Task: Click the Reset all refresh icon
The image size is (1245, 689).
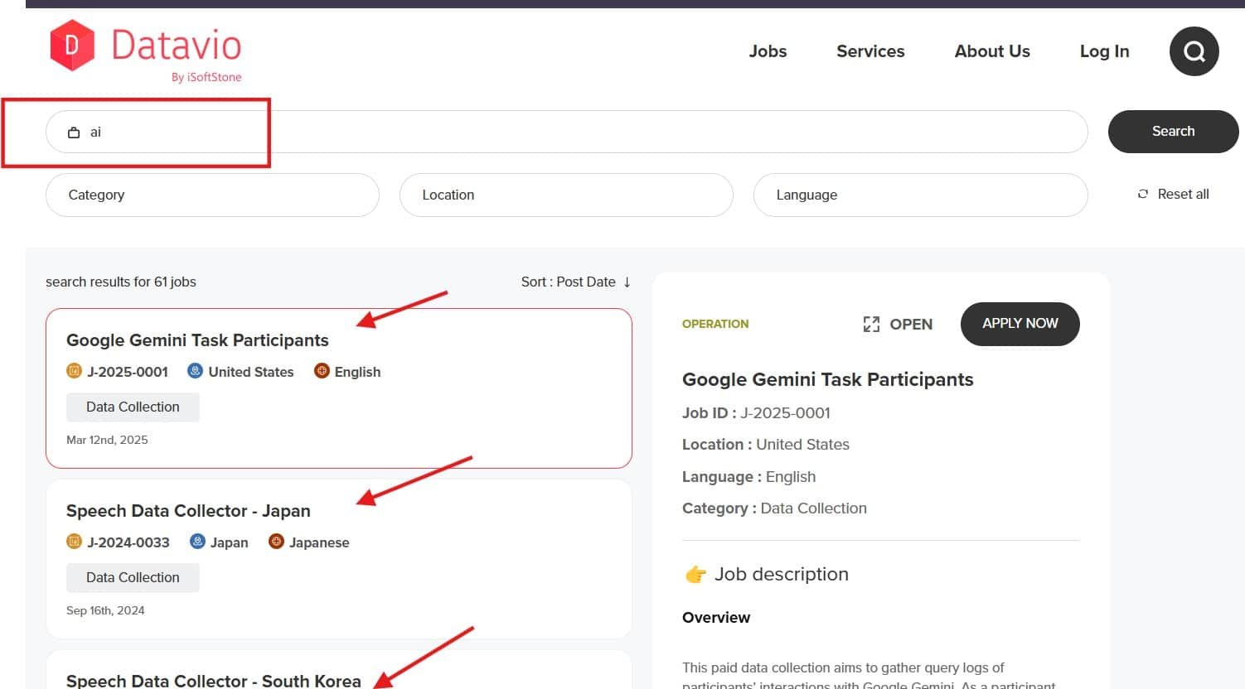Action: pyautogui.click(x=1143, y=194)
